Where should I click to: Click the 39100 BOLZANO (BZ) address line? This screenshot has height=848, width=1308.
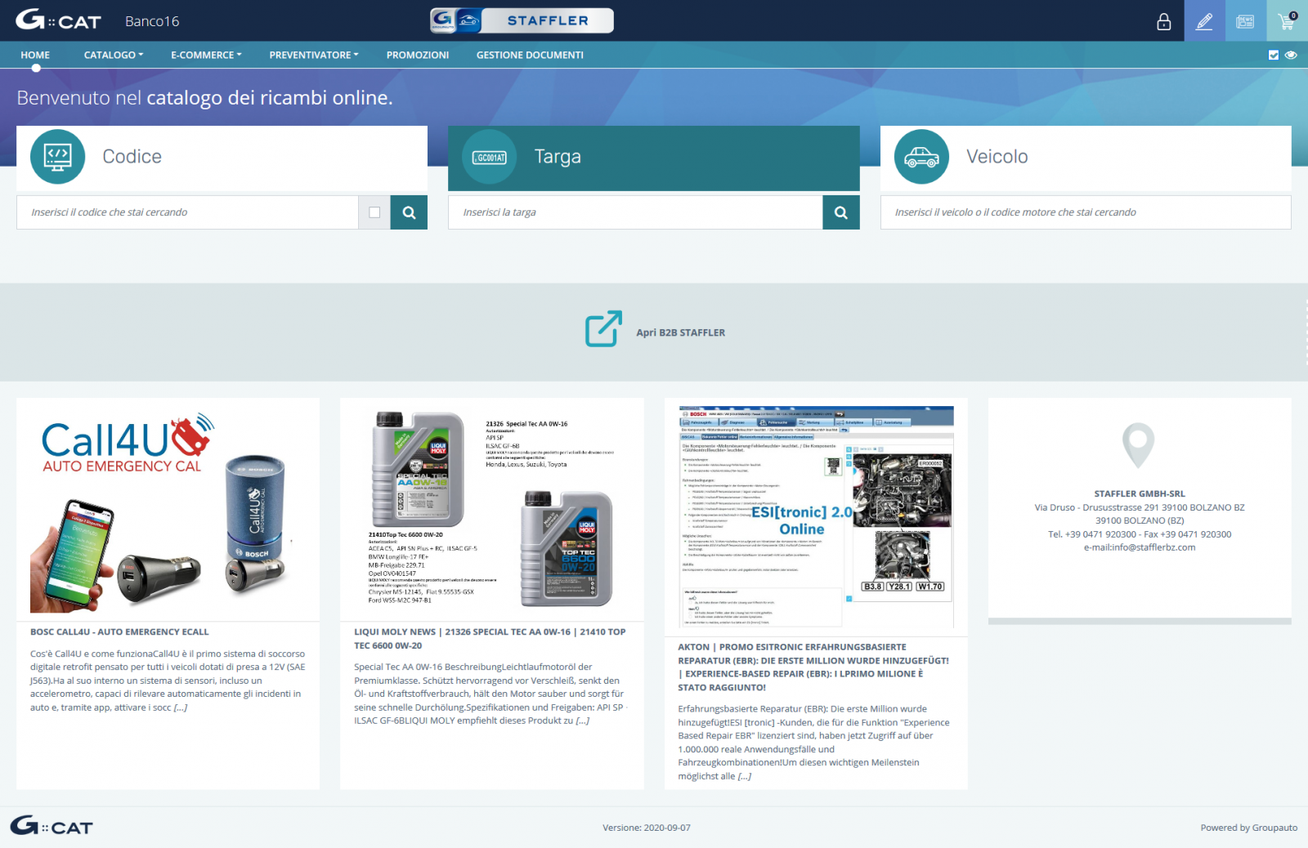[1139, 520]
